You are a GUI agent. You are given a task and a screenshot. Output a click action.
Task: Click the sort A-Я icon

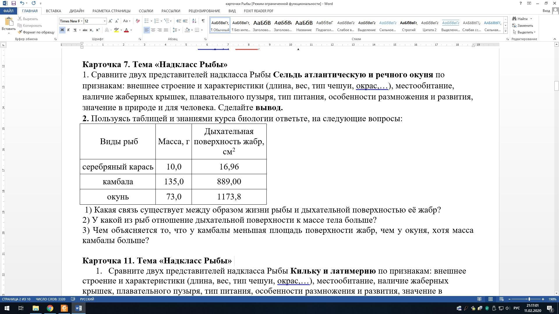pyautogui.click(x=194, y=21)
